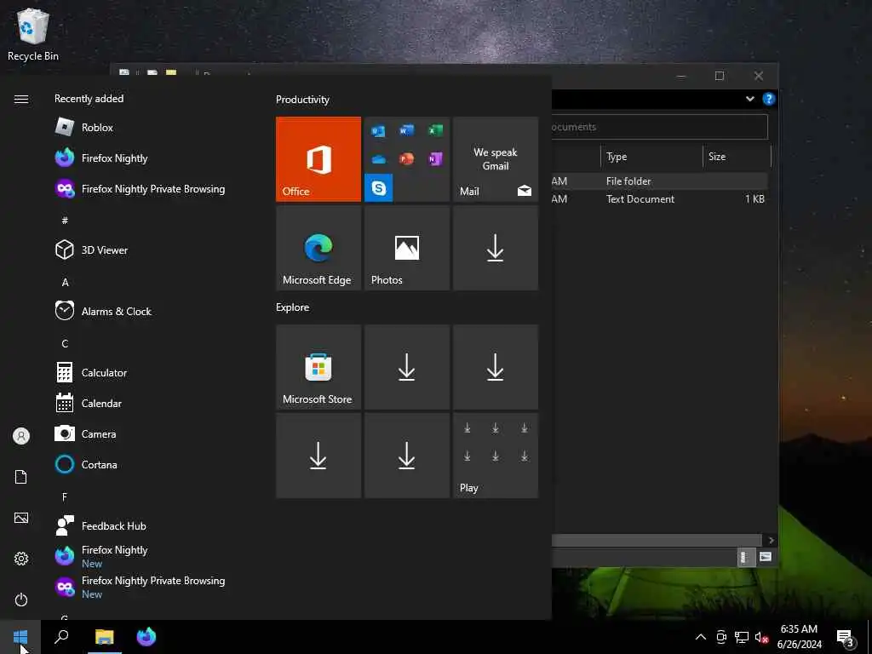The width and height of the screenshot is (872, 654).
Task: Click the C letter header
Action: pyautogui.click(x=65, y=344)
